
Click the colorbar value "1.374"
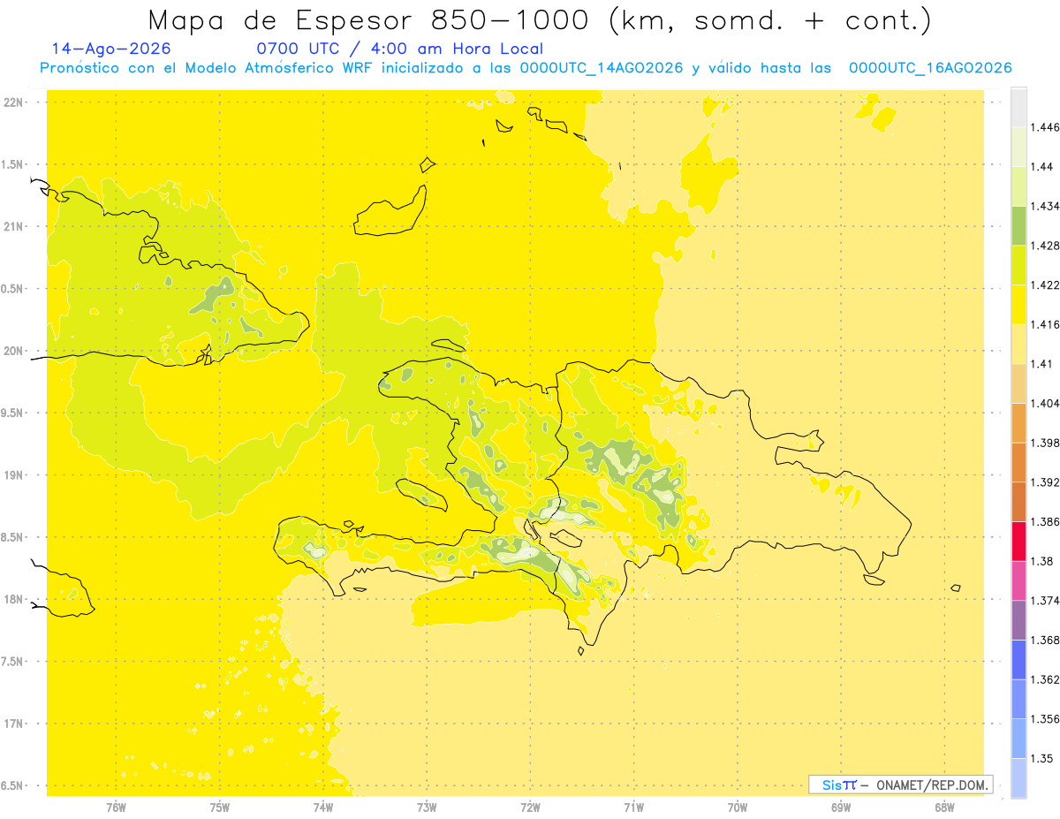tap(1045, 601)
